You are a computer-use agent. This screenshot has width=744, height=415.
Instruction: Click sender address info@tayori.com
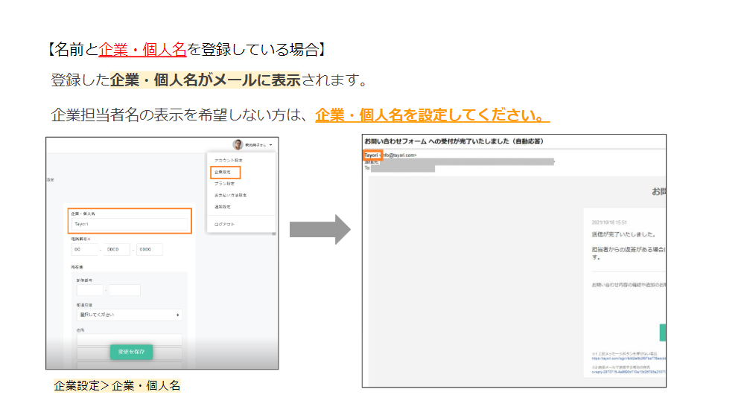[x=399, y=155]
